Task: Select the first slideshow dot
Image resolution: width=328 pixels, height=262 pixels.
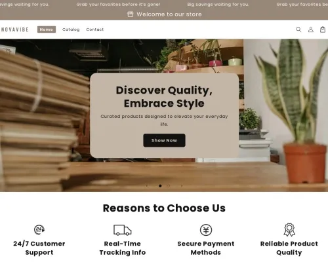Action: click(160, 186)
